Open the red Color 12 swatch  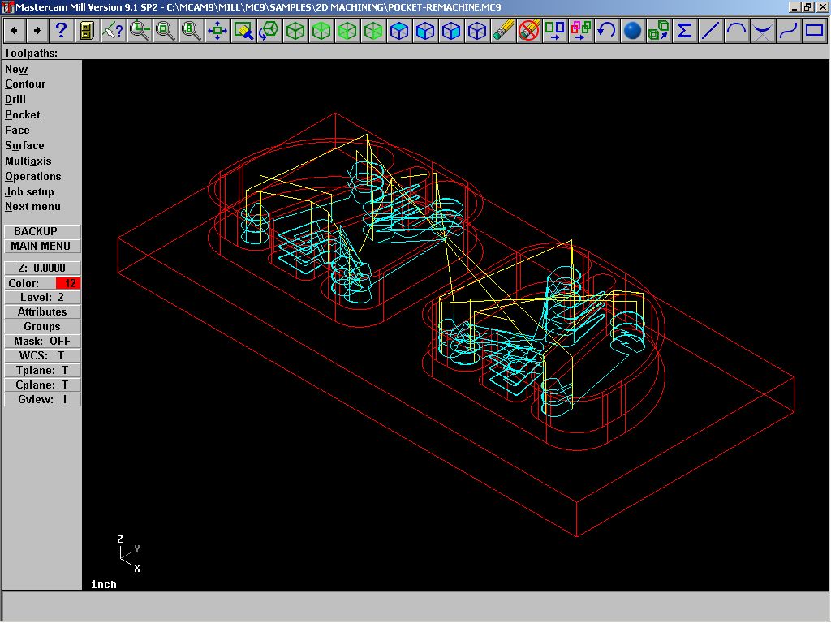[x=68, y=283]
